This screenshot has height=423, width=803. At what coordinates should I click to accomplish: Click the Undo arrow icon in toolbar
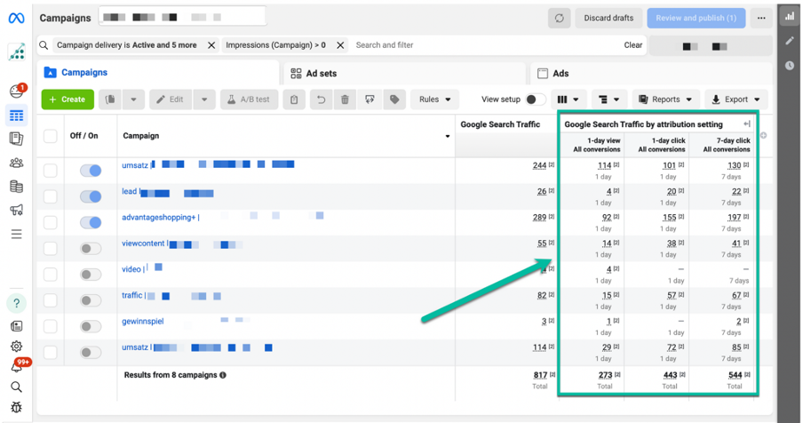(321, 100)
